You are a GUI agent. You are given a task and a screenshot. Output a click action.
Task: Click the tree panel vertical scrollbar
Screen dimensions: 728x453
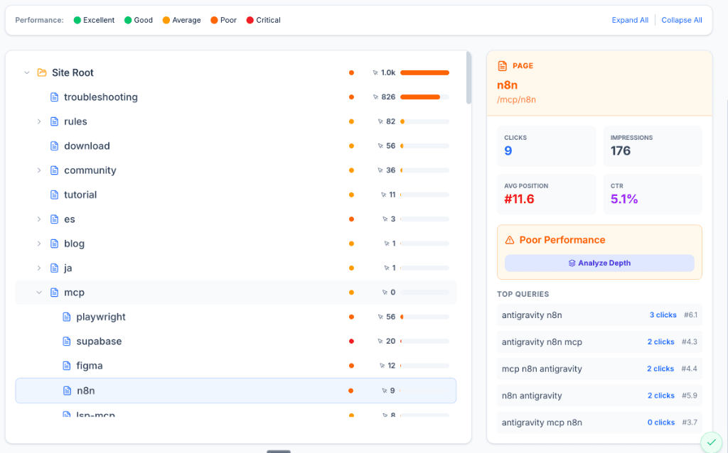(x=468, y=78)
